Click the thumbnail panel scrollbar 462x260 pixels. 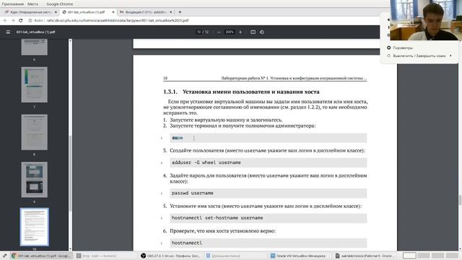click(70, 173)
